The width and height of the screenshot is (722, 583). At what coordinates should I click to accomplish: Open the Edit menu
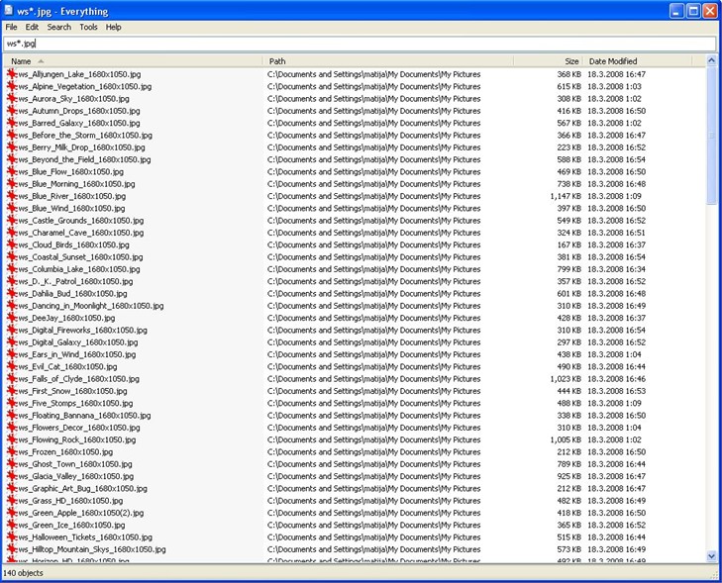tap(32, 27)
